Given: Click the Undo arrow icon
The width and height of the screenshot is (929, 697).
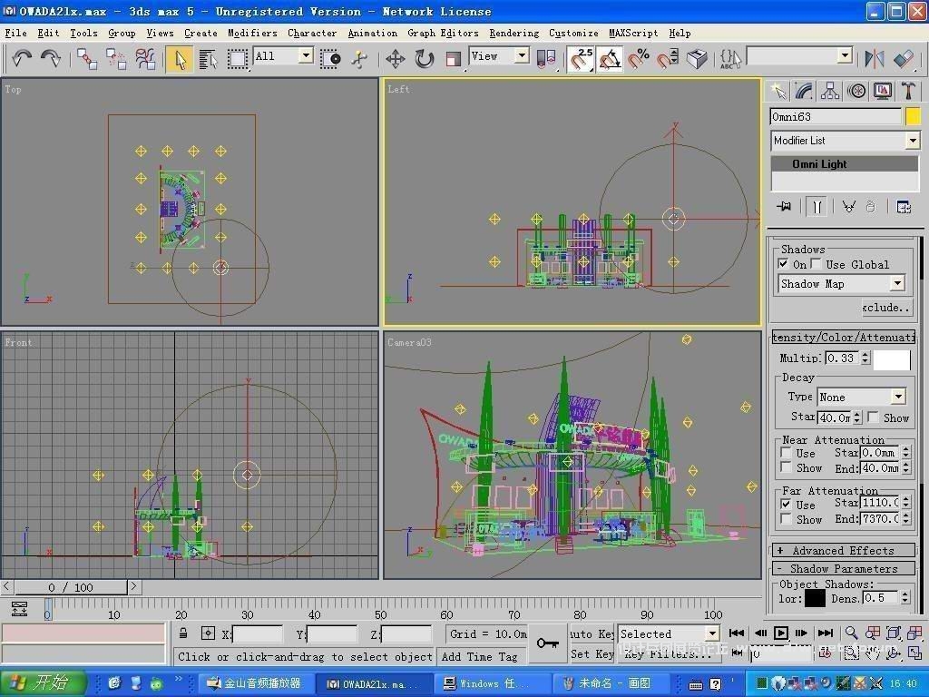Looking at the screenshot, I should [22, 58].
